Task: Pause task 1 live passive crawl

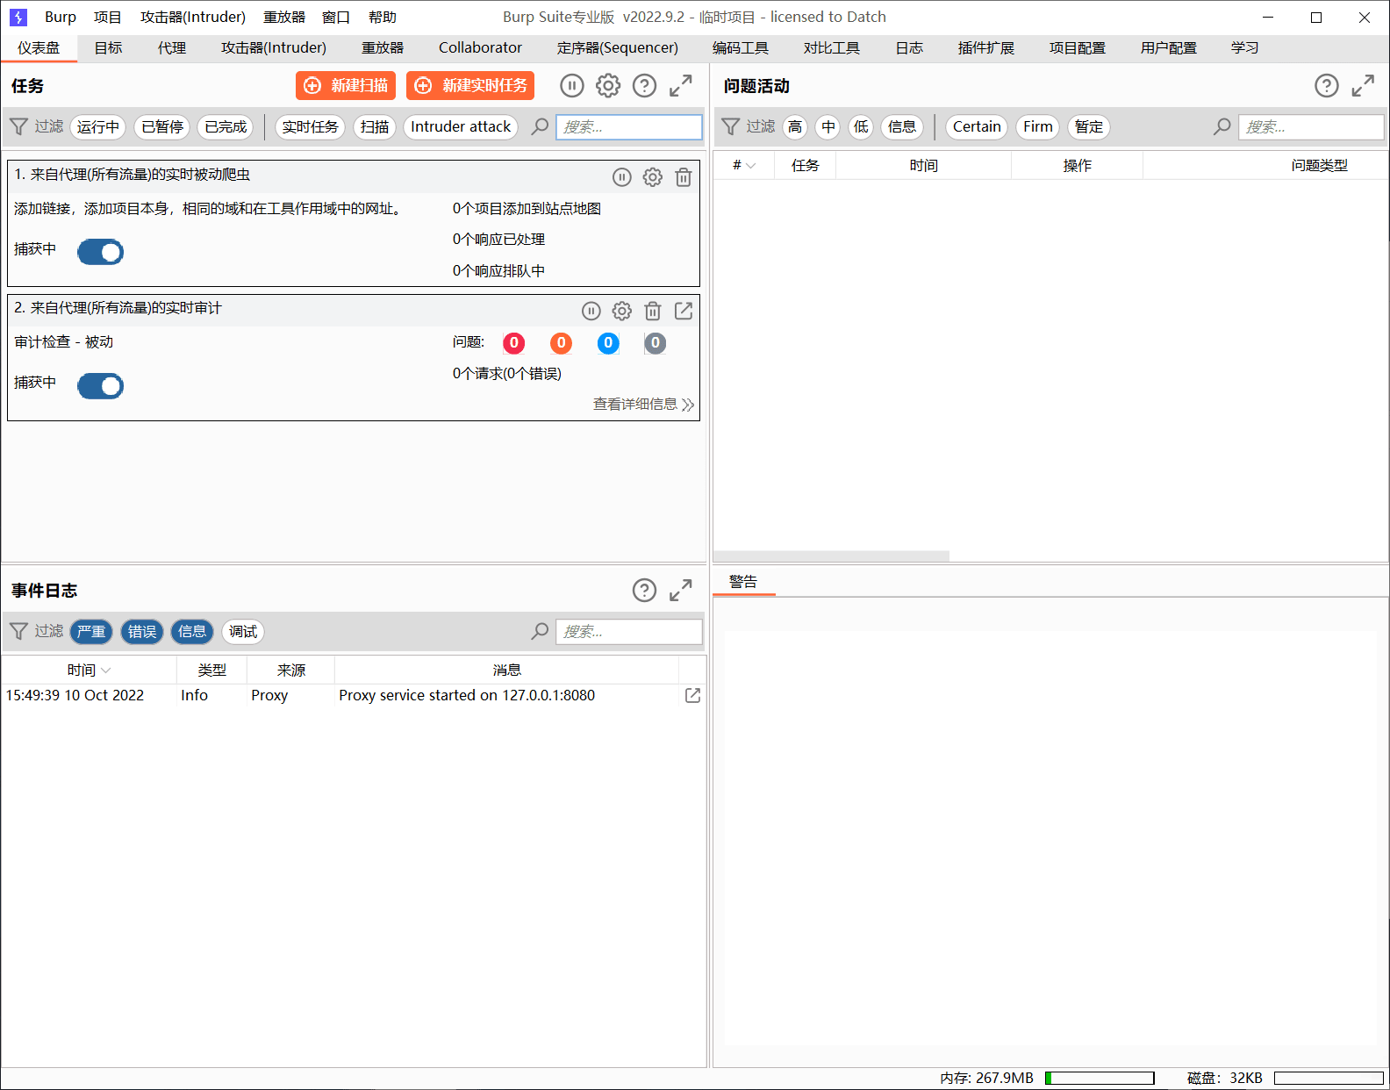Action: pos(621,177)
